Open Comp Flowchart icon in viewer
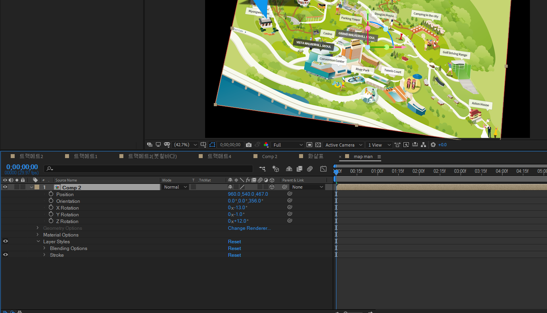 (424, 145)
